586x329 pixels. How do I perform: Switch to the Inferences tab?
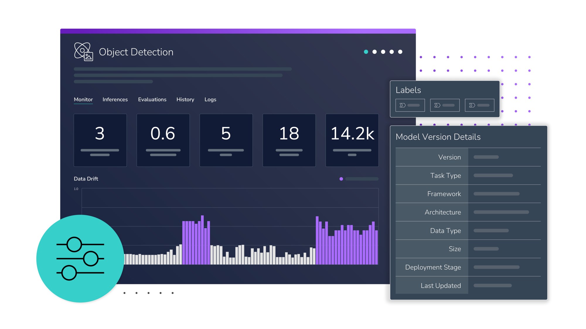pos(115,99)
